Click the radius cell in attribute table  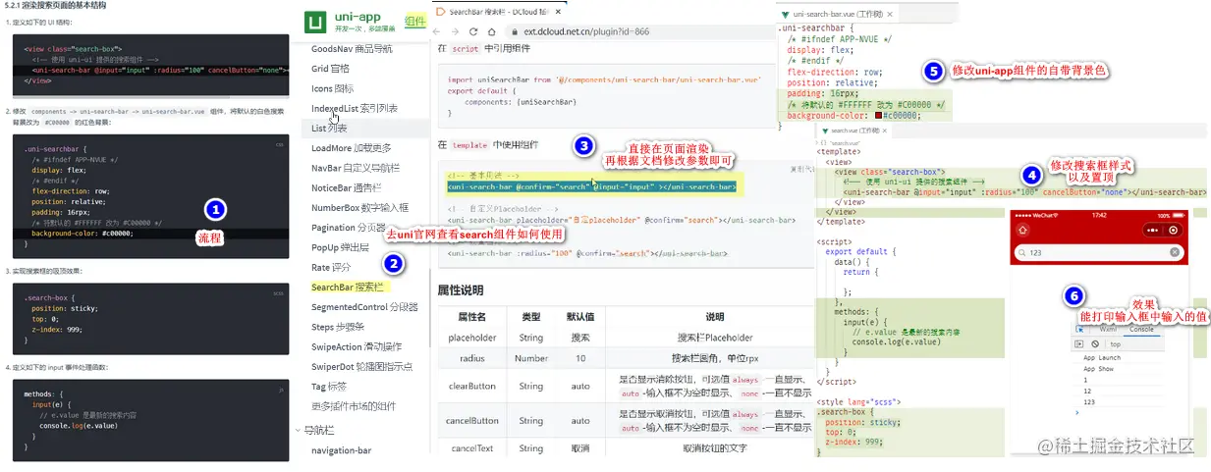pyautogui.click(x=472, y=358)
